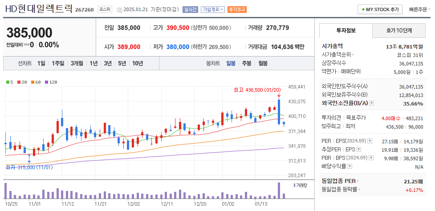This screenshot has height=211, width=435.
Task: Select the 1년 line chart period
Action: tap(94, 64)
